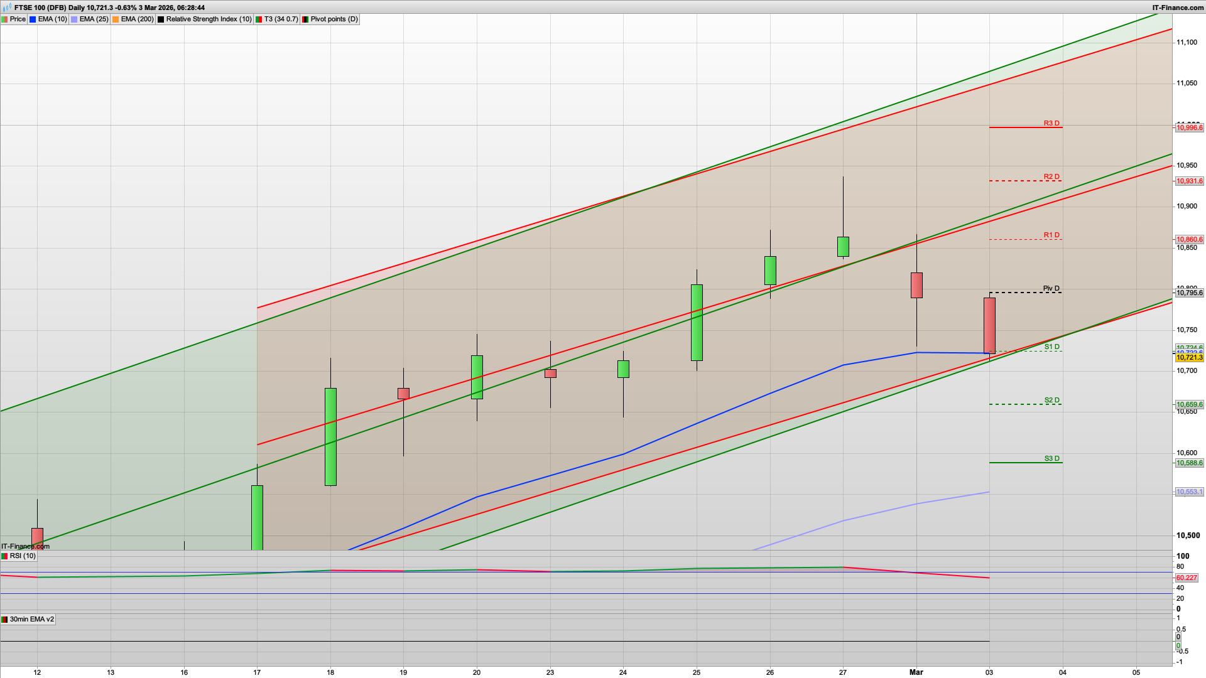Open the RSI (10) panel label
This screenshot has height=678, width=1206.
pos(23,556)
